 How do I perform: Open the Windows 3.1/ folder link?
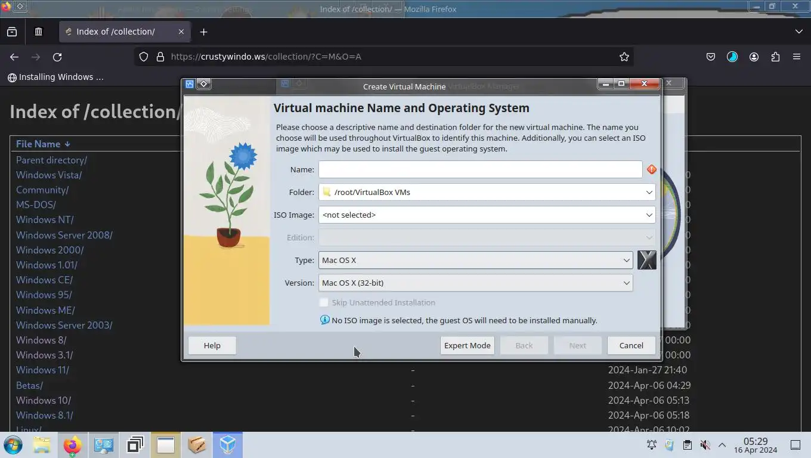(45, 355)
